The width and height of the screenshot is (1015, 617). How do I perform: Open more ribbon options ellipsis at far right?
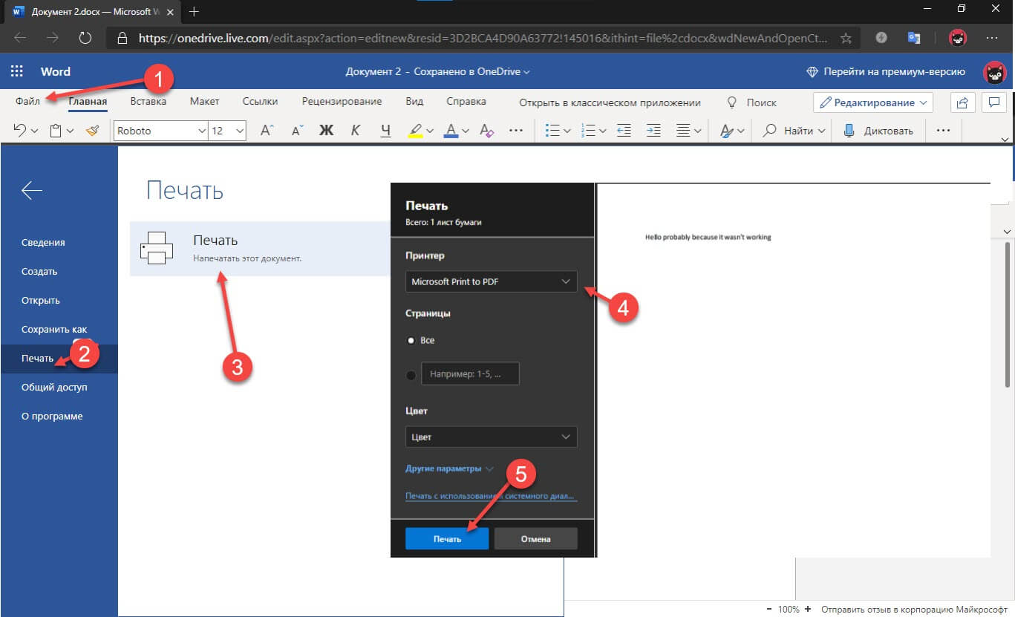pyautogui.click(x=943, y=131)
